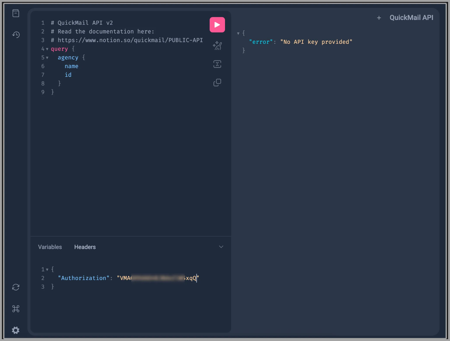Run the query with the pink play button

pos(217,25)
